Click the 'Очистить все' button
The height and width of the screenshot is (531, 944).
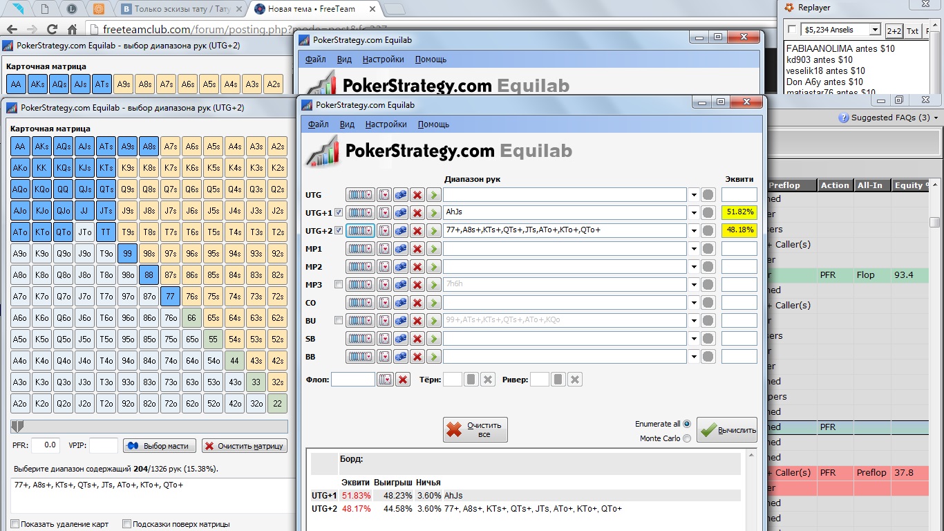[x=475, y=429]
